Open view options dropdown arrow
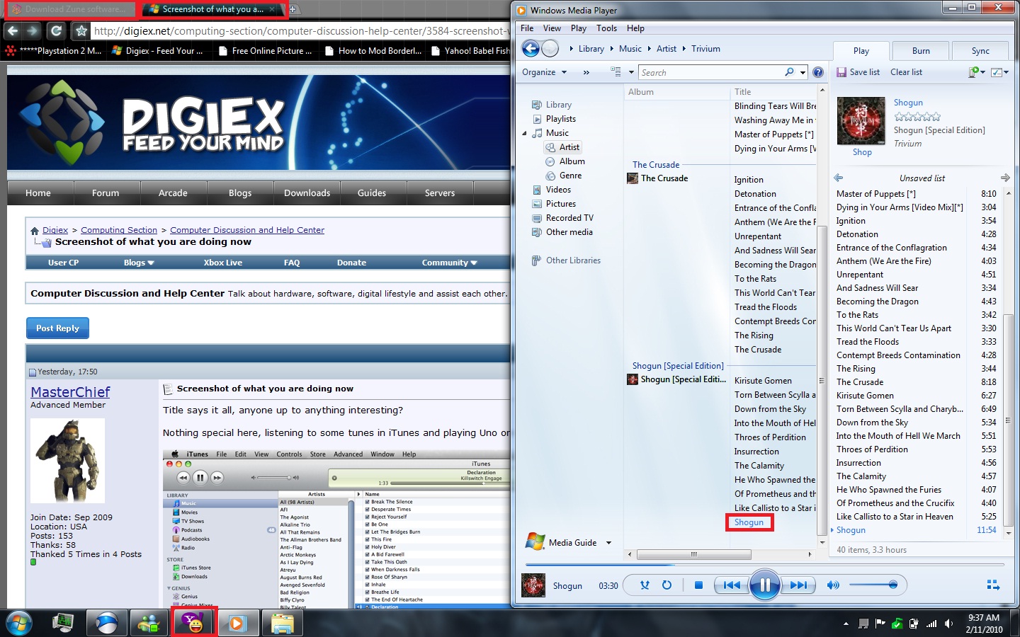1020x637 pixels. (631, 72)
